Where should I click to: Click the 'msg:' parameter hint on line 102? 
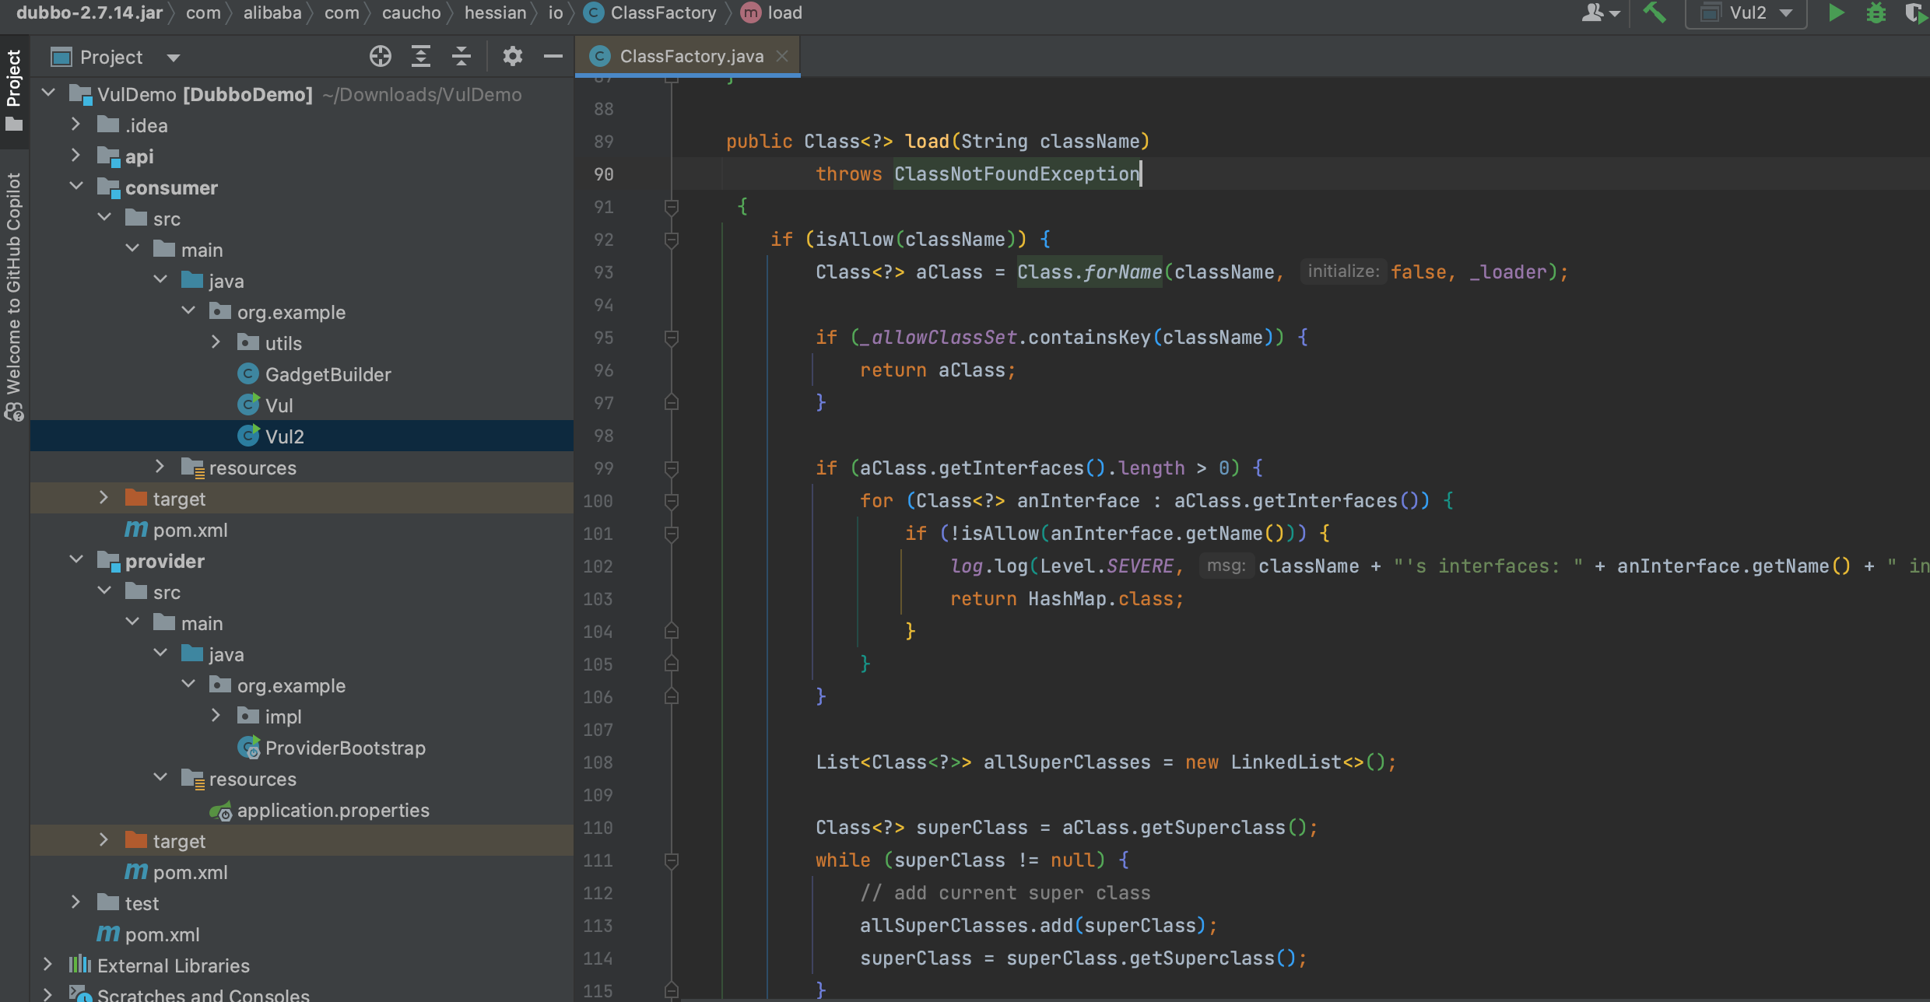coord(1226,566)
